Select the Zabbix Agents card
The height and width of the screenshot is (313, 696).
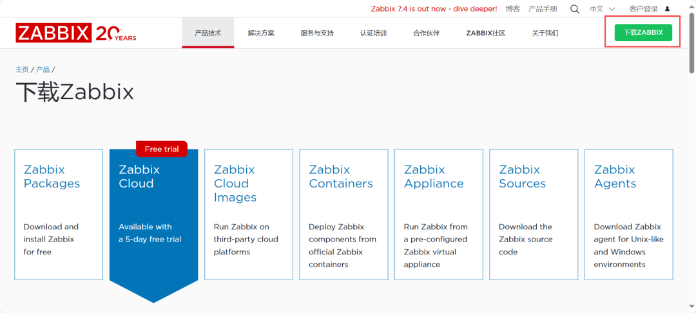pos(628,214)
